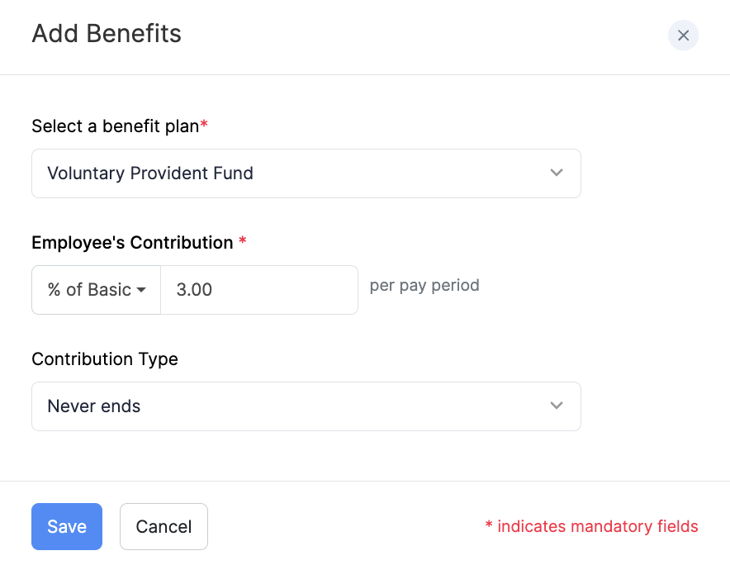Click the X icon to dismiss Add Benefits

tap(683, 35)
